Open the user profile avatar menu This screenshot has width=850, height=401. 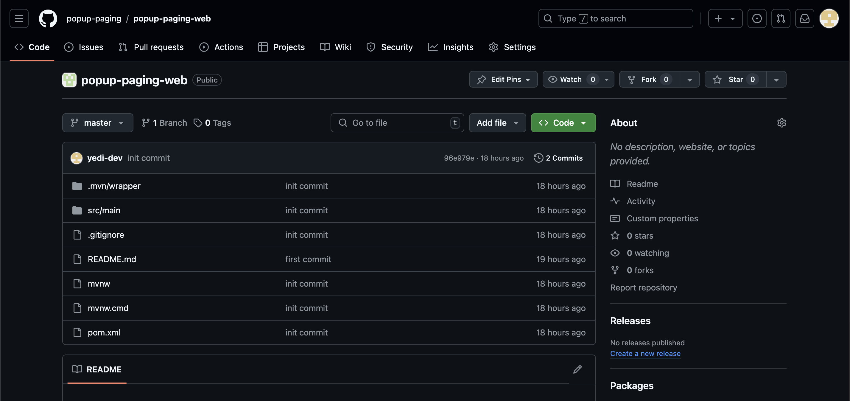(829, 18)
